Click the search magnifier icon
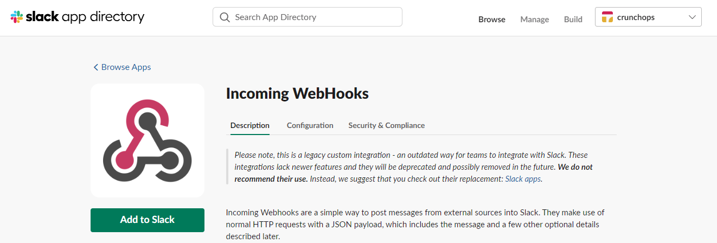This screenshot has width=717, height=243. click(x=225, y=17)
